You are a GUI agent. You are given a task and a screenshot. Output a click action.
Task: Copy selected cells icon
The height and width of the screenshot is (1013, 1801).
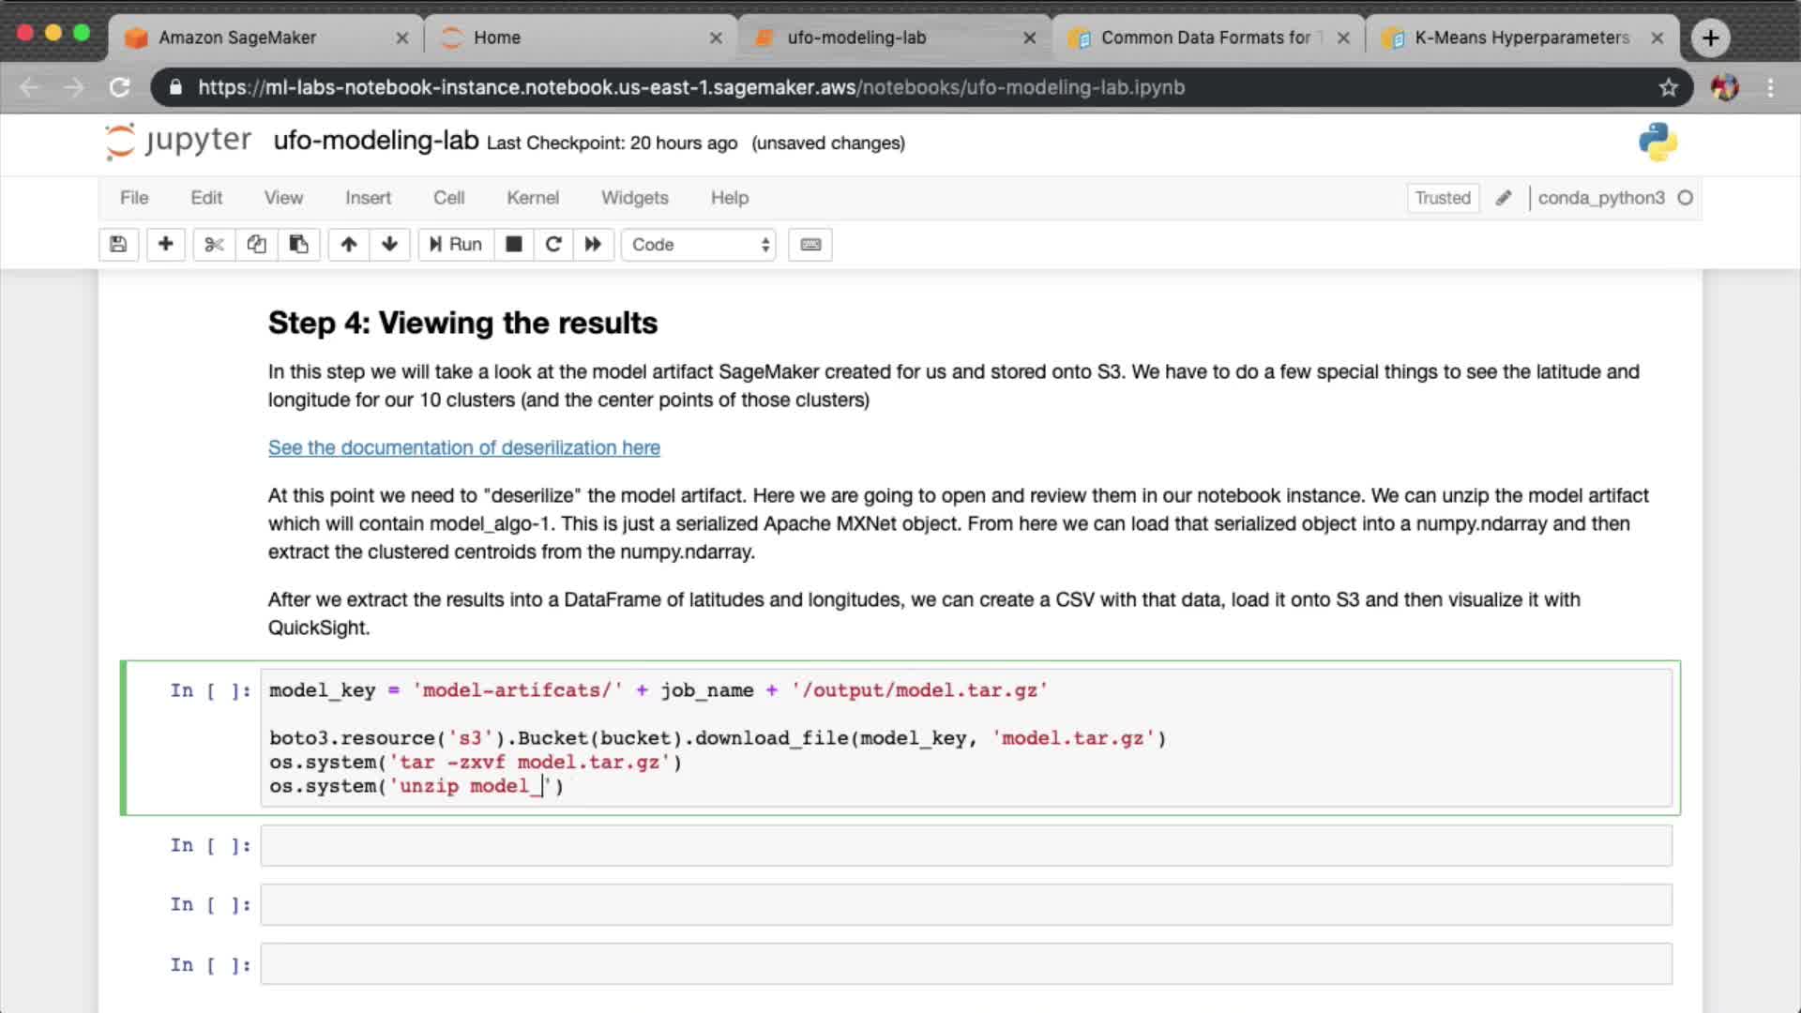point(256,245)
